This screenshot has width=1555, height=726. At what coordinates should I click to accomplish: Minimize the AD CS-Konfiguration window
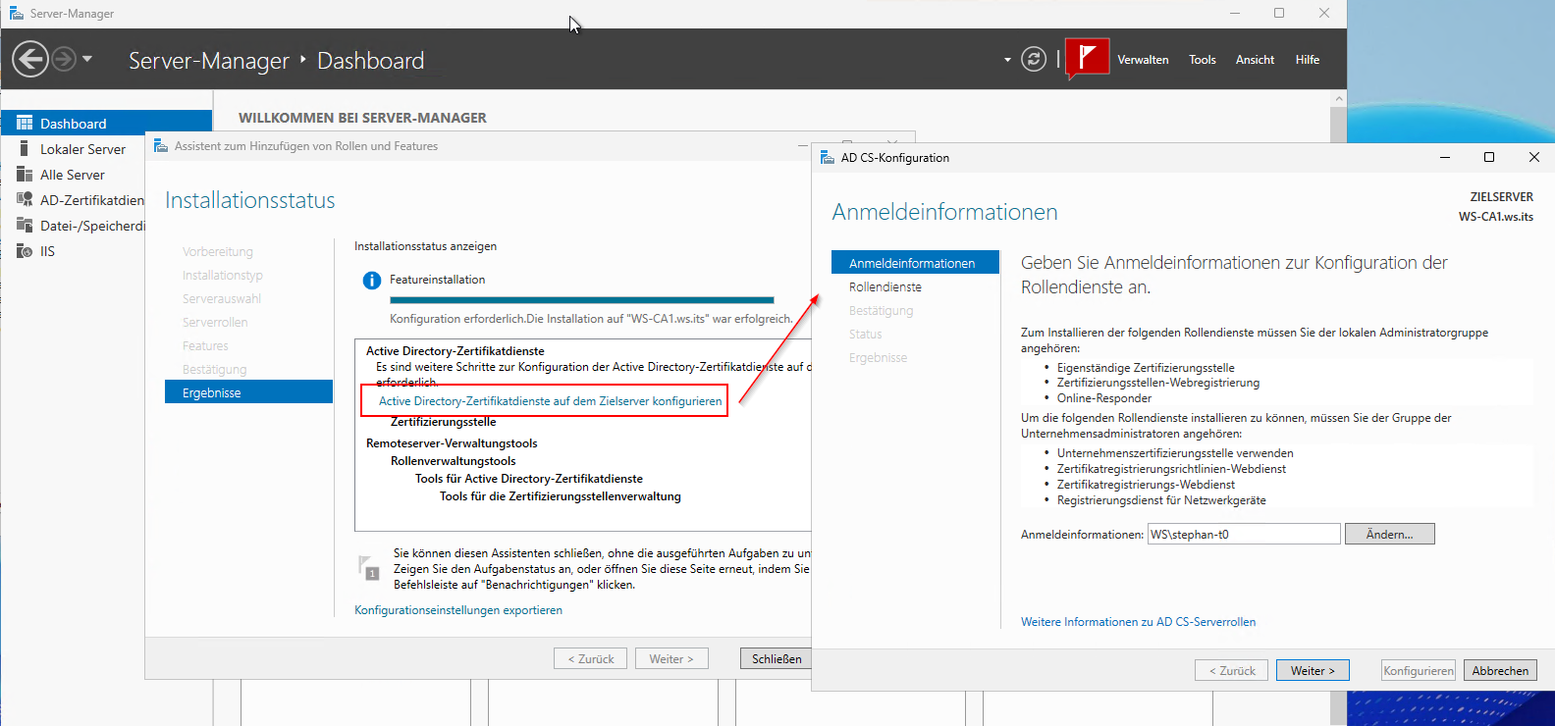pos(1445,157)
